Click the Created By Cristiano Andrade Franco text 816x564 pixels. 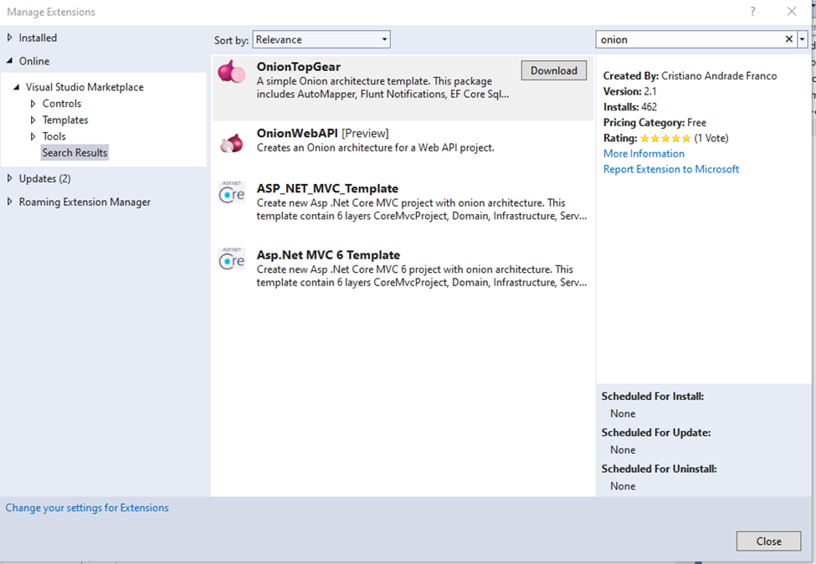click(x=690, y=76)
